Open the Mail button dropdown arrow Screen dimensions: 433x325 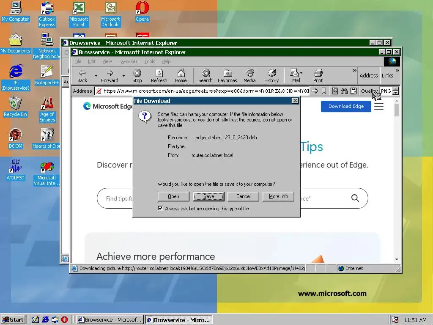pos(301,73)
